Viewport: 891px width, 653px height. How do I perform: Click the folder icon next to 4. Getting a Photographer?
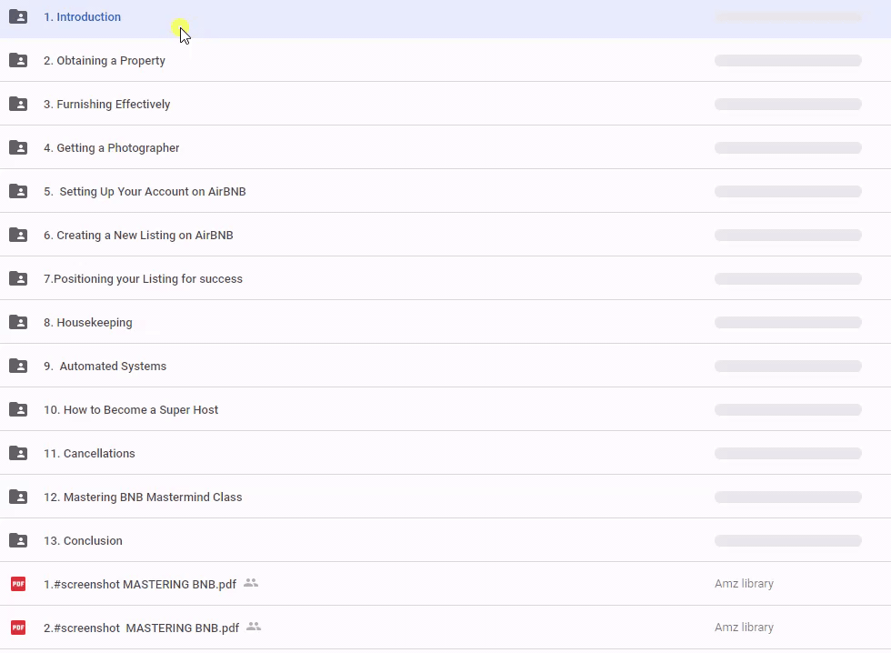tap(18, 147)
